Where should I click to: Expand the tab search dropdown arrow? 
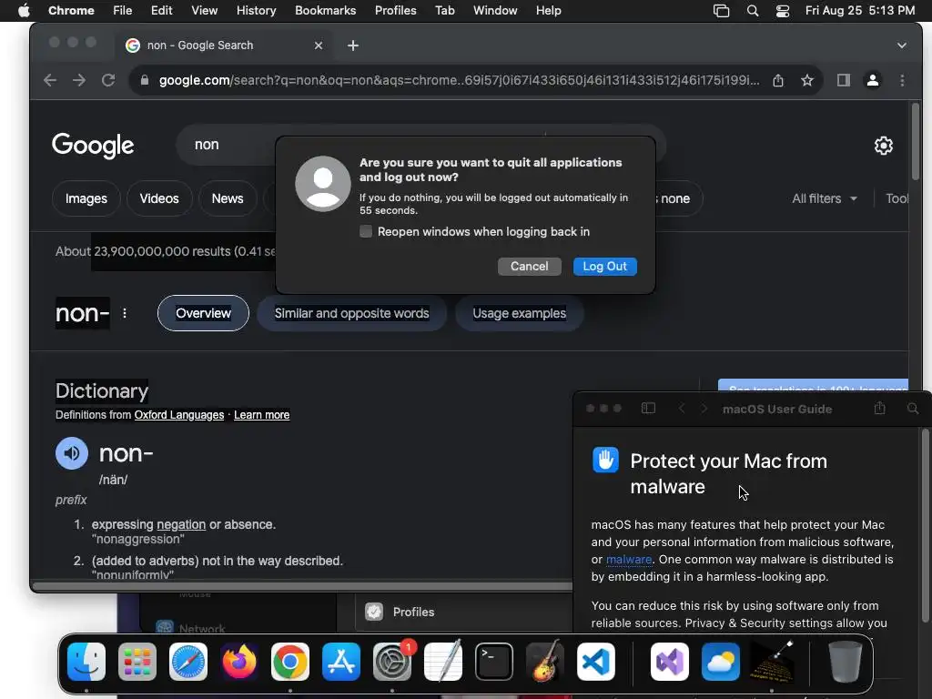902,46
